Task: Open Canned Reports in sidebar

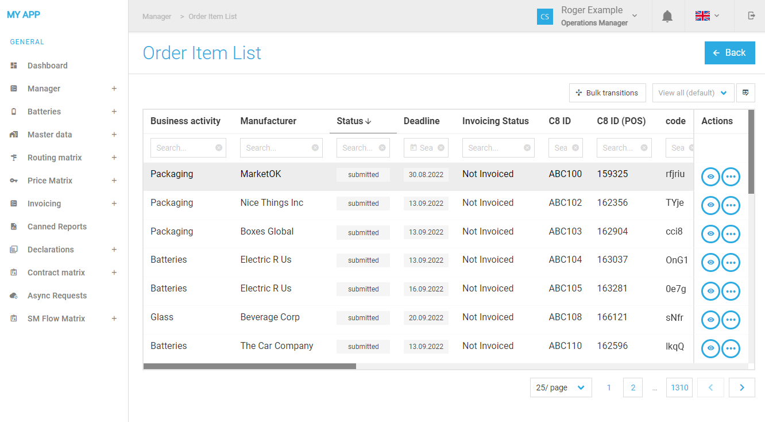Action: pos(57,227)
